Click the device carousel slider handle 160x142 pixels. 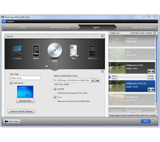coord(47,66)
